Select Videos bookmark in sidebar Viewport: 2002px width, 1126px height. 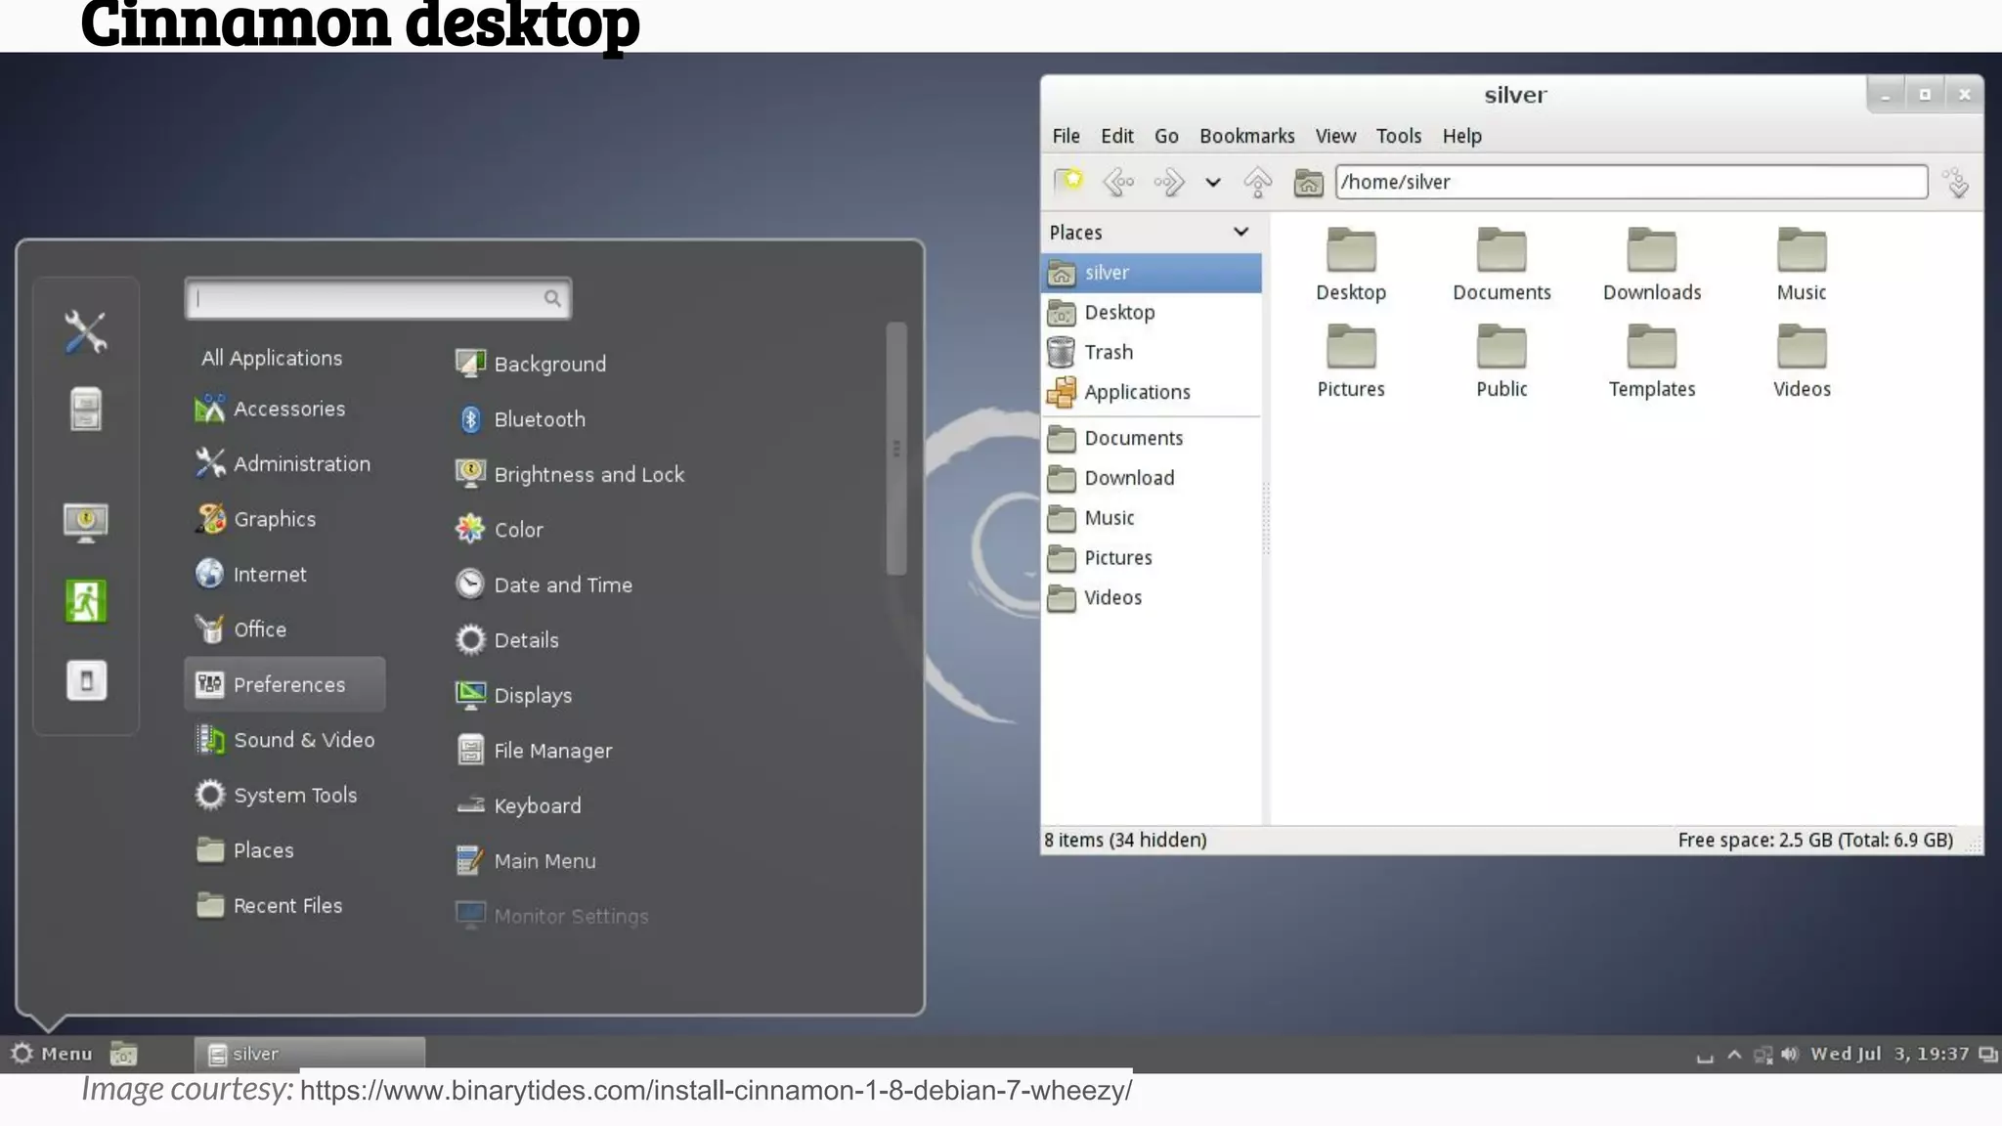pos(1152,597)
